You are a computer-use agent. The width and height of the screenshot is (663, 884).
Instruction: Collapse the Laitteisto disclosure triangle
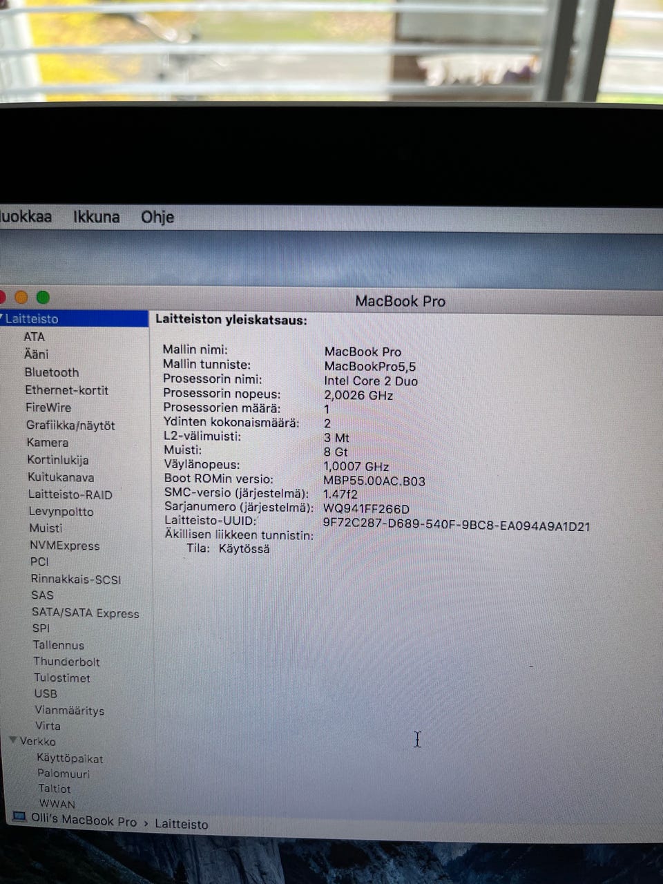pos(2,318)
